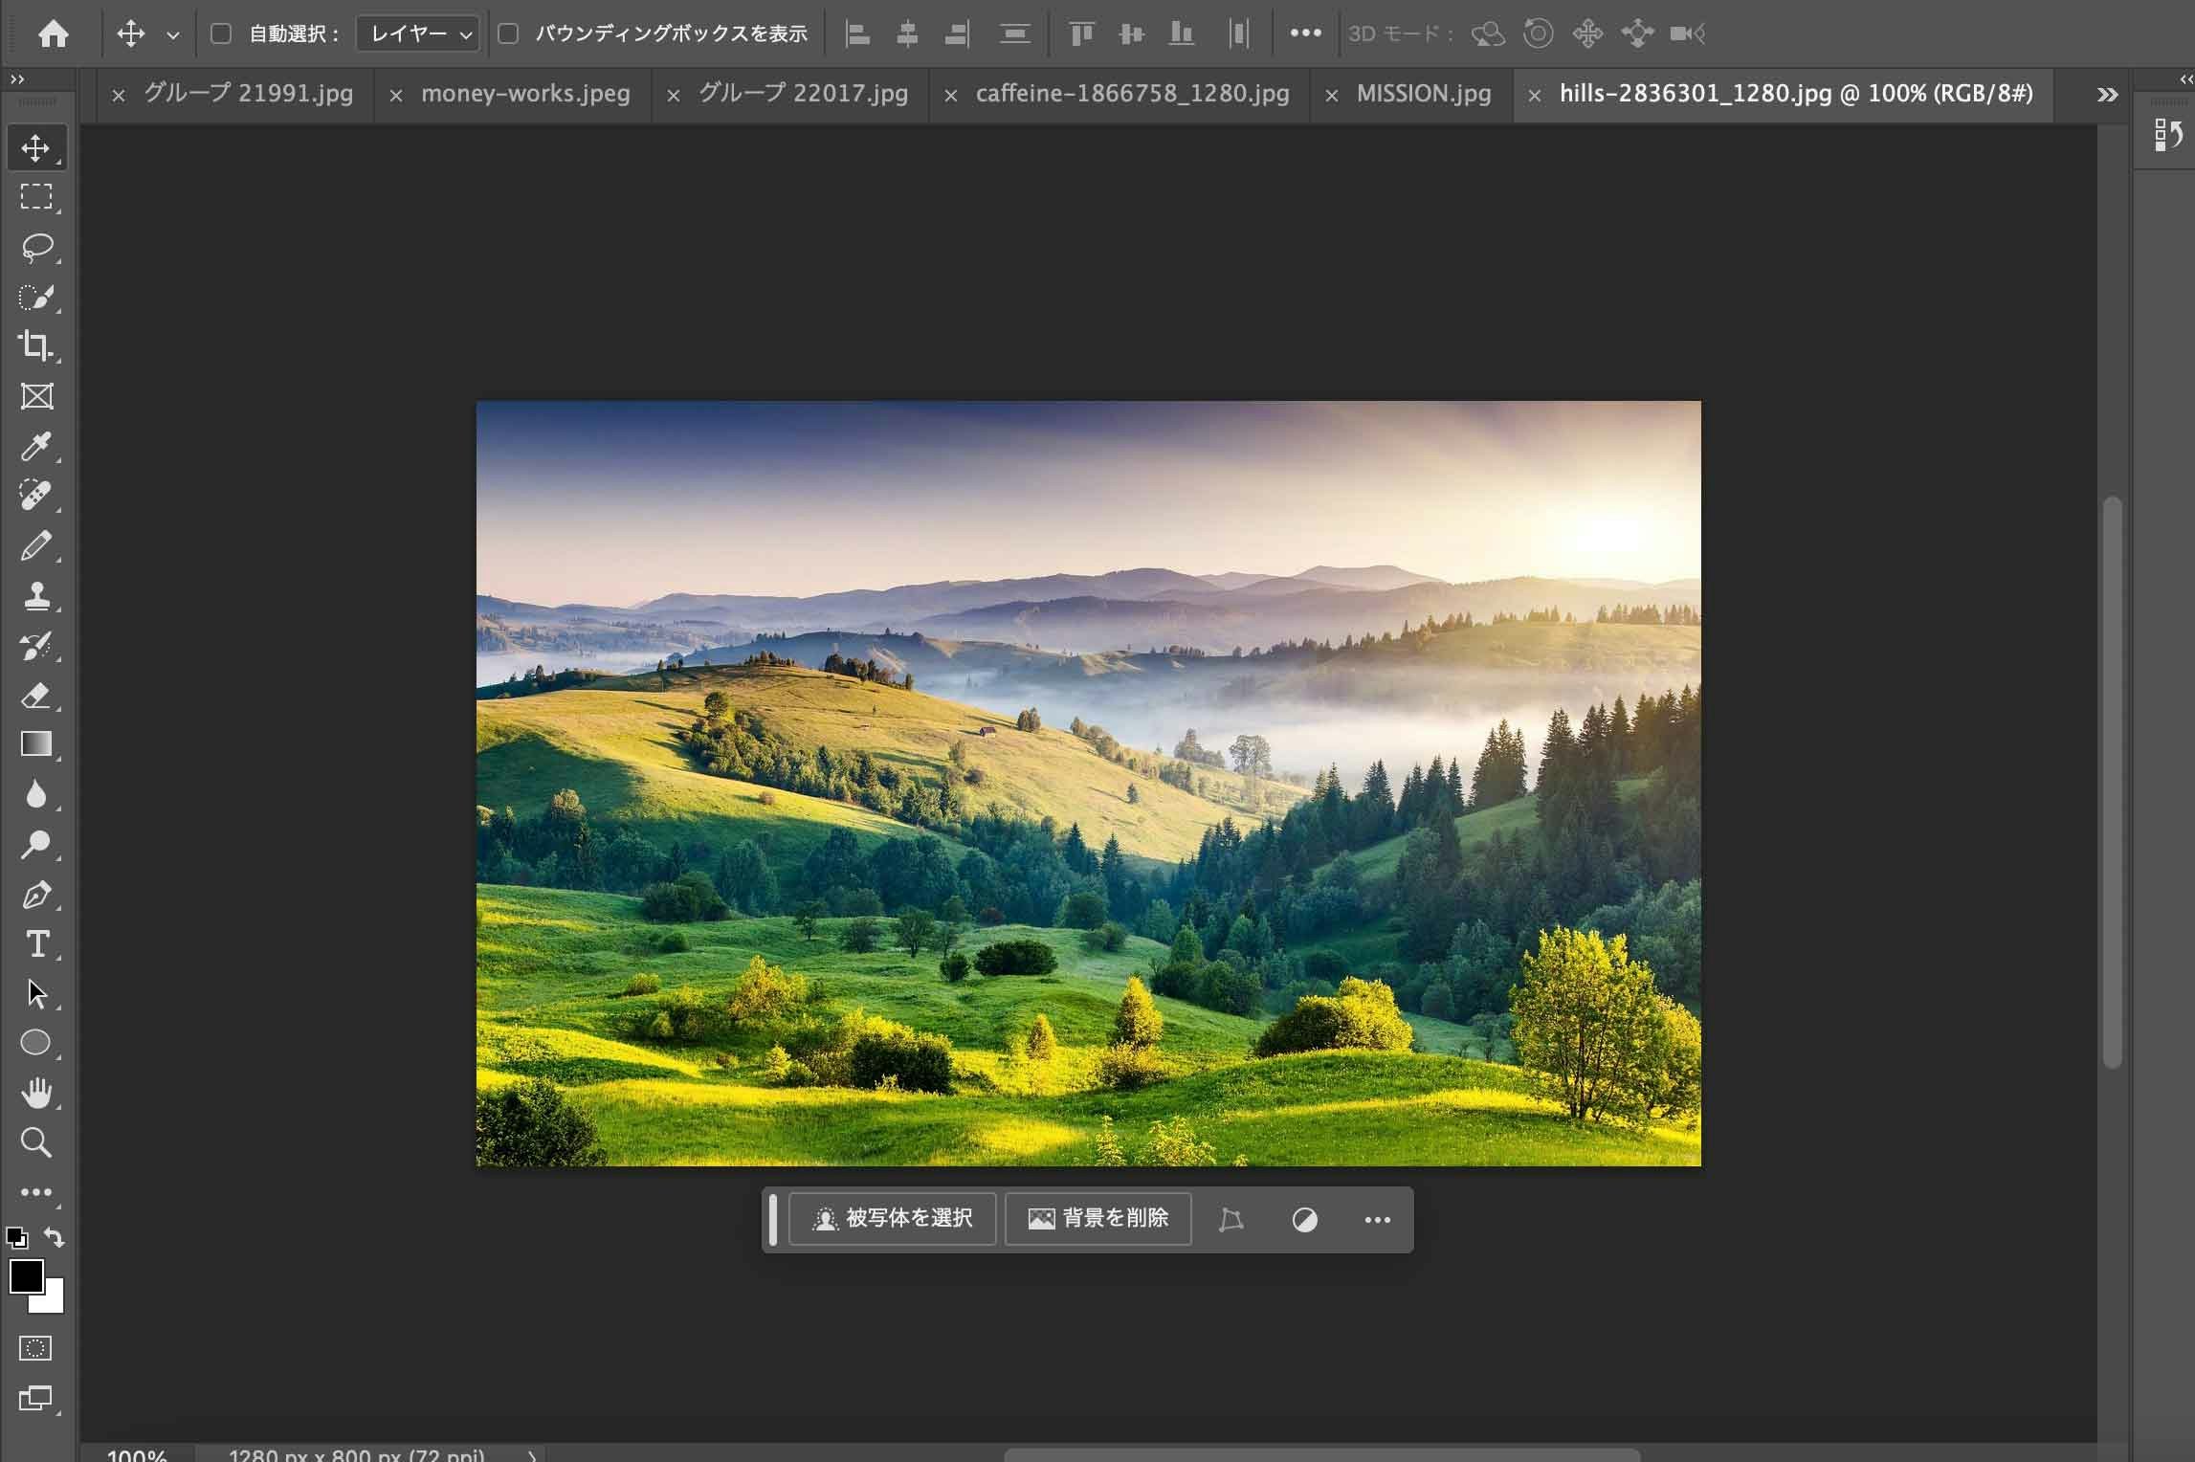Enable バウンディングボックスを表示 checkbox
The height and width of the screenshot is (1462, 2195).
click(509, 34)
